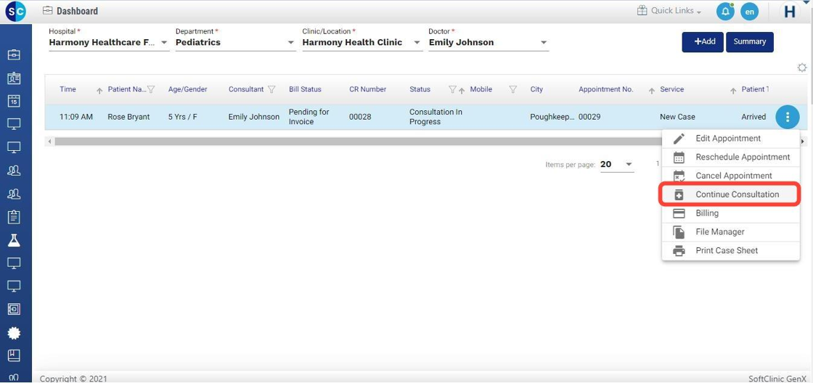This screenshot has width=813, height=383.
Task: Click the safe vault sidebar icon
Action: click(14, 310)
